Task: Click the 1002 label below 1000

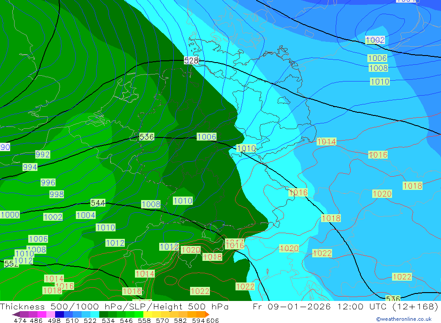Action: [x=53, y=217]
